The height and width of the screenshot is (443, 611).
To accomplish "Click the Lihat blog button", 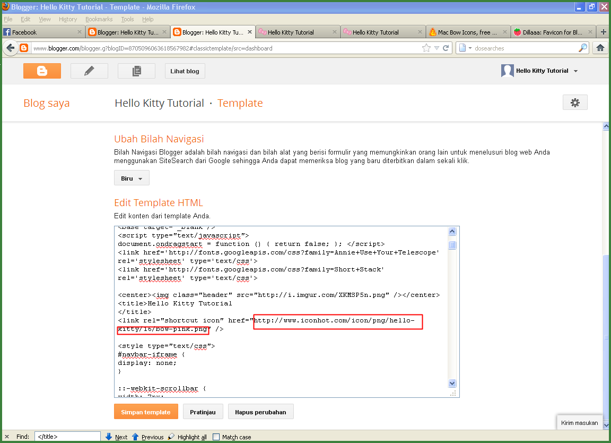I will pyautogui.click(x=185, y=71).
